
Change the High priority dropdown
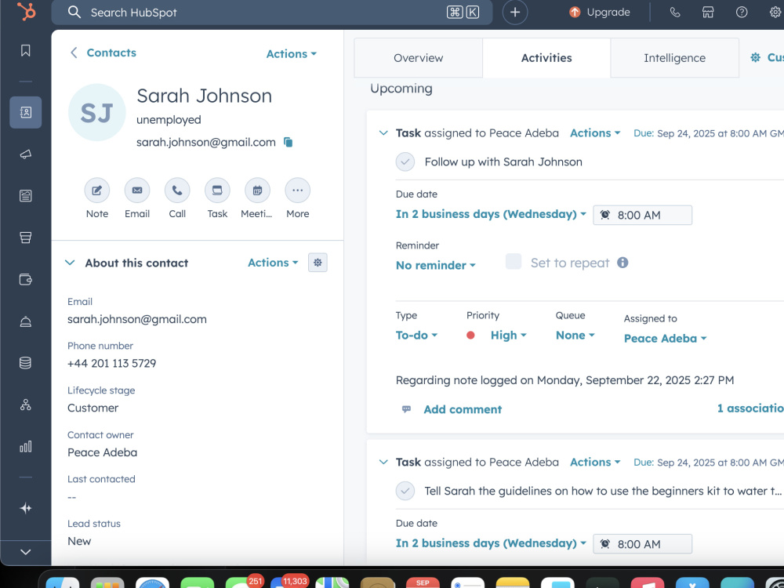point(509,335)
